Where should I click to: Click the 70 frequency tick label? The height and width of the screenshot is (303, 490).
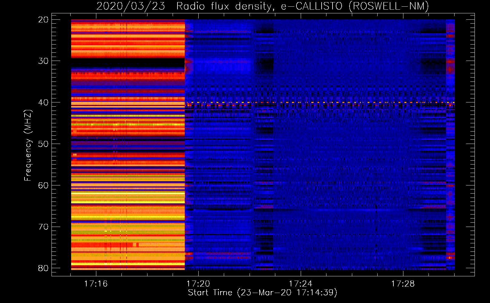[43, 227]
